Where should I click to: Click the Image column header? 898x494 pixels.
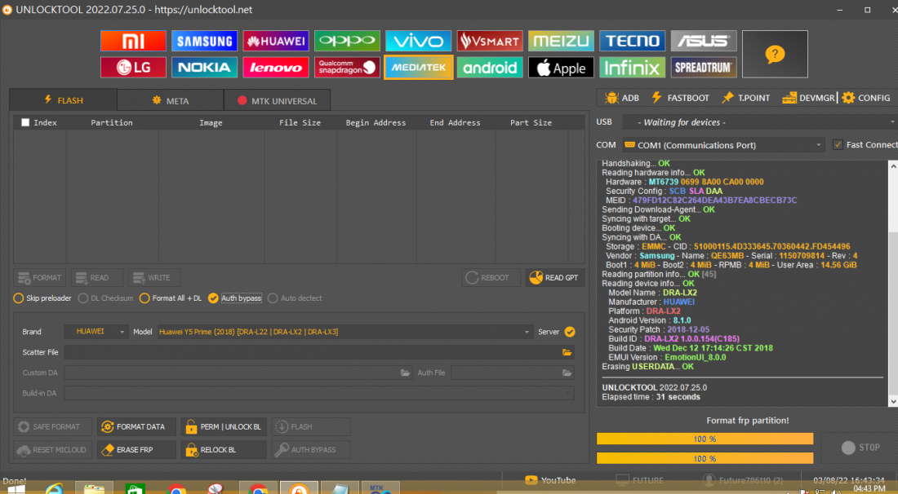[x=211, y=122]
